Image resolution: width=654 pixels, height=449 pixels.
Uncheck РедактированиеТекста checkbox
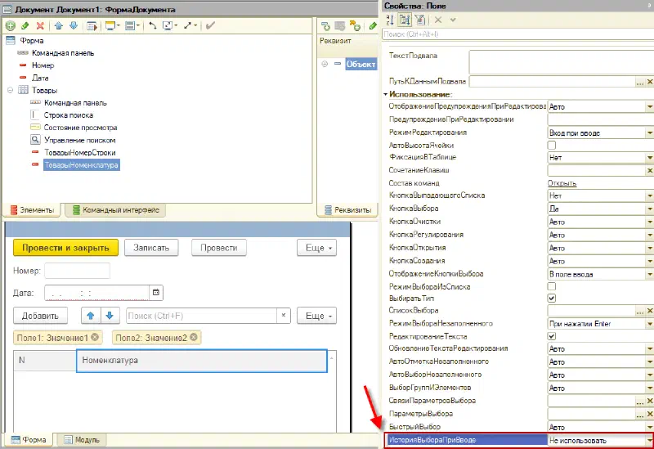coord(551,336)
